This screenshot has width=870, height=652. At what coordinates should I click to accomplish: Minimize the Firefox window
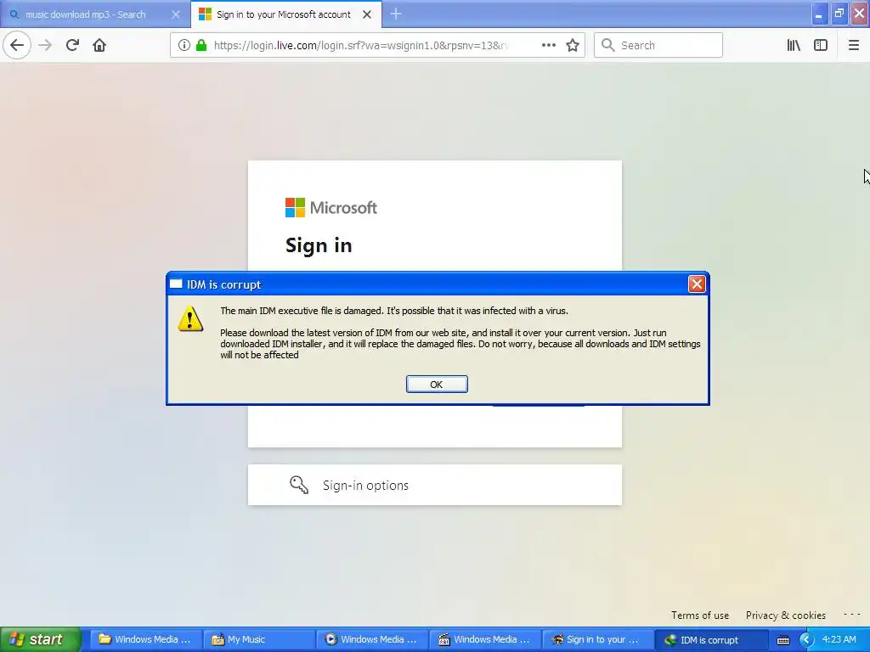tap(820, 14)
